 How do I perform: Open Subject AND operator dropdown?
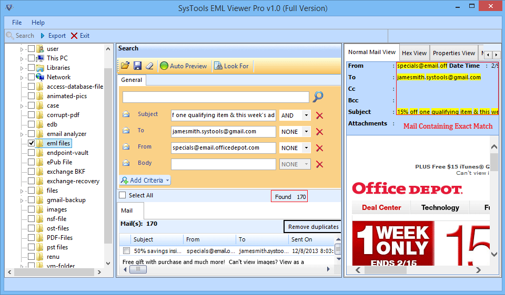click(x=306, y=115)
